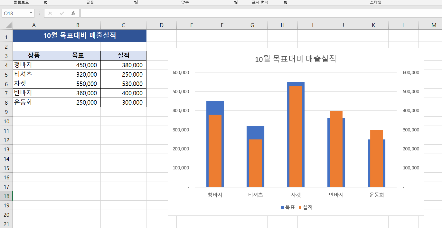Select cell with value 550,000
The height and width of the screenshot is (228, 442).
click(78, 84)
